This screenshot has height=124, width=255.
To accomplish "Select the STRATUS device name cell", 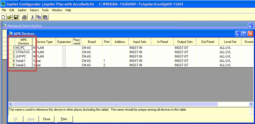I will 24,52.
